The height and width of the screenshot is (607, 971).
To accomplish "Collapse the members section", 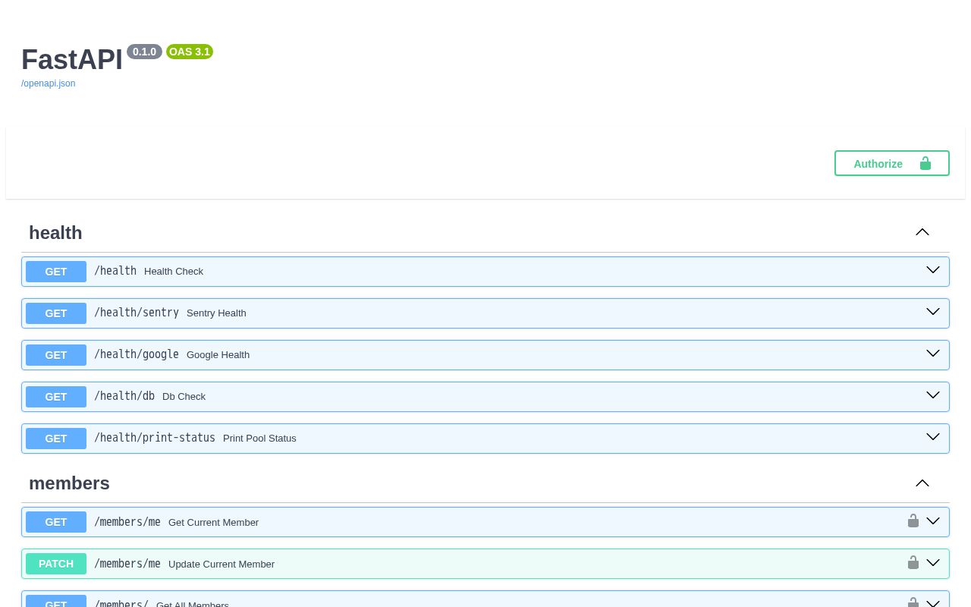I will click(922, 483).
